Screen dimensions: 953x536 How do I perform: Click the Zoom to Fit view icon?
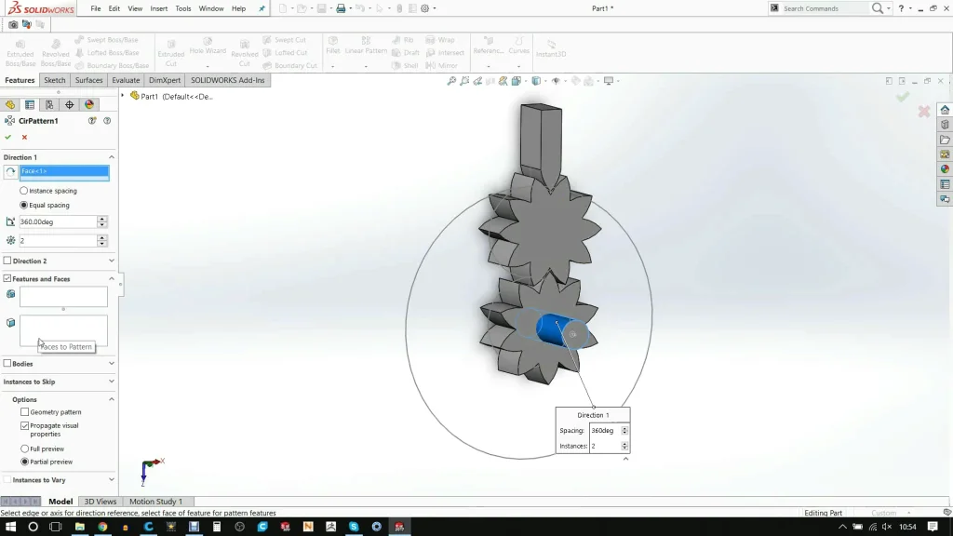tap(451, 81)
